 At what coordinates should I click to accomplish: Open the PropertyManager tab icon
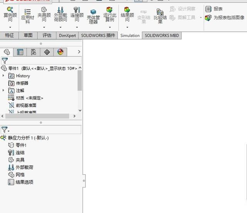(20, 52)
